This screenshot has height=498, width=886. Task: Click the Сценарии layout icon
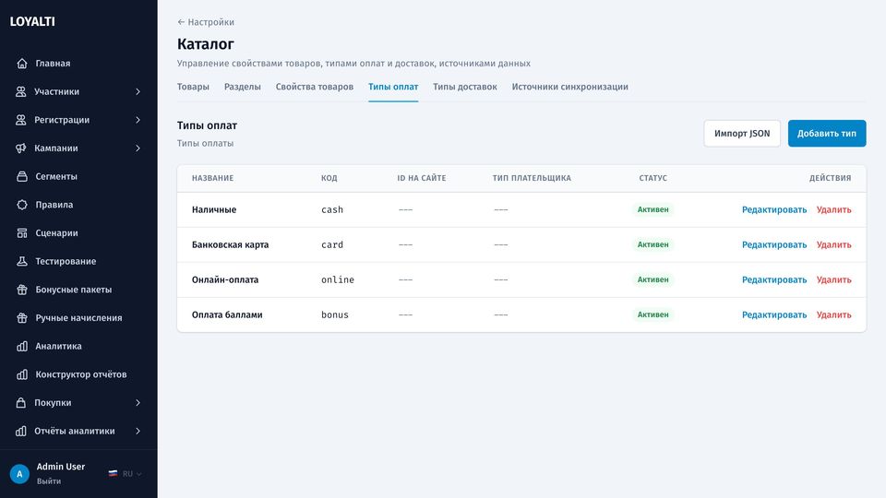point(22,232)
